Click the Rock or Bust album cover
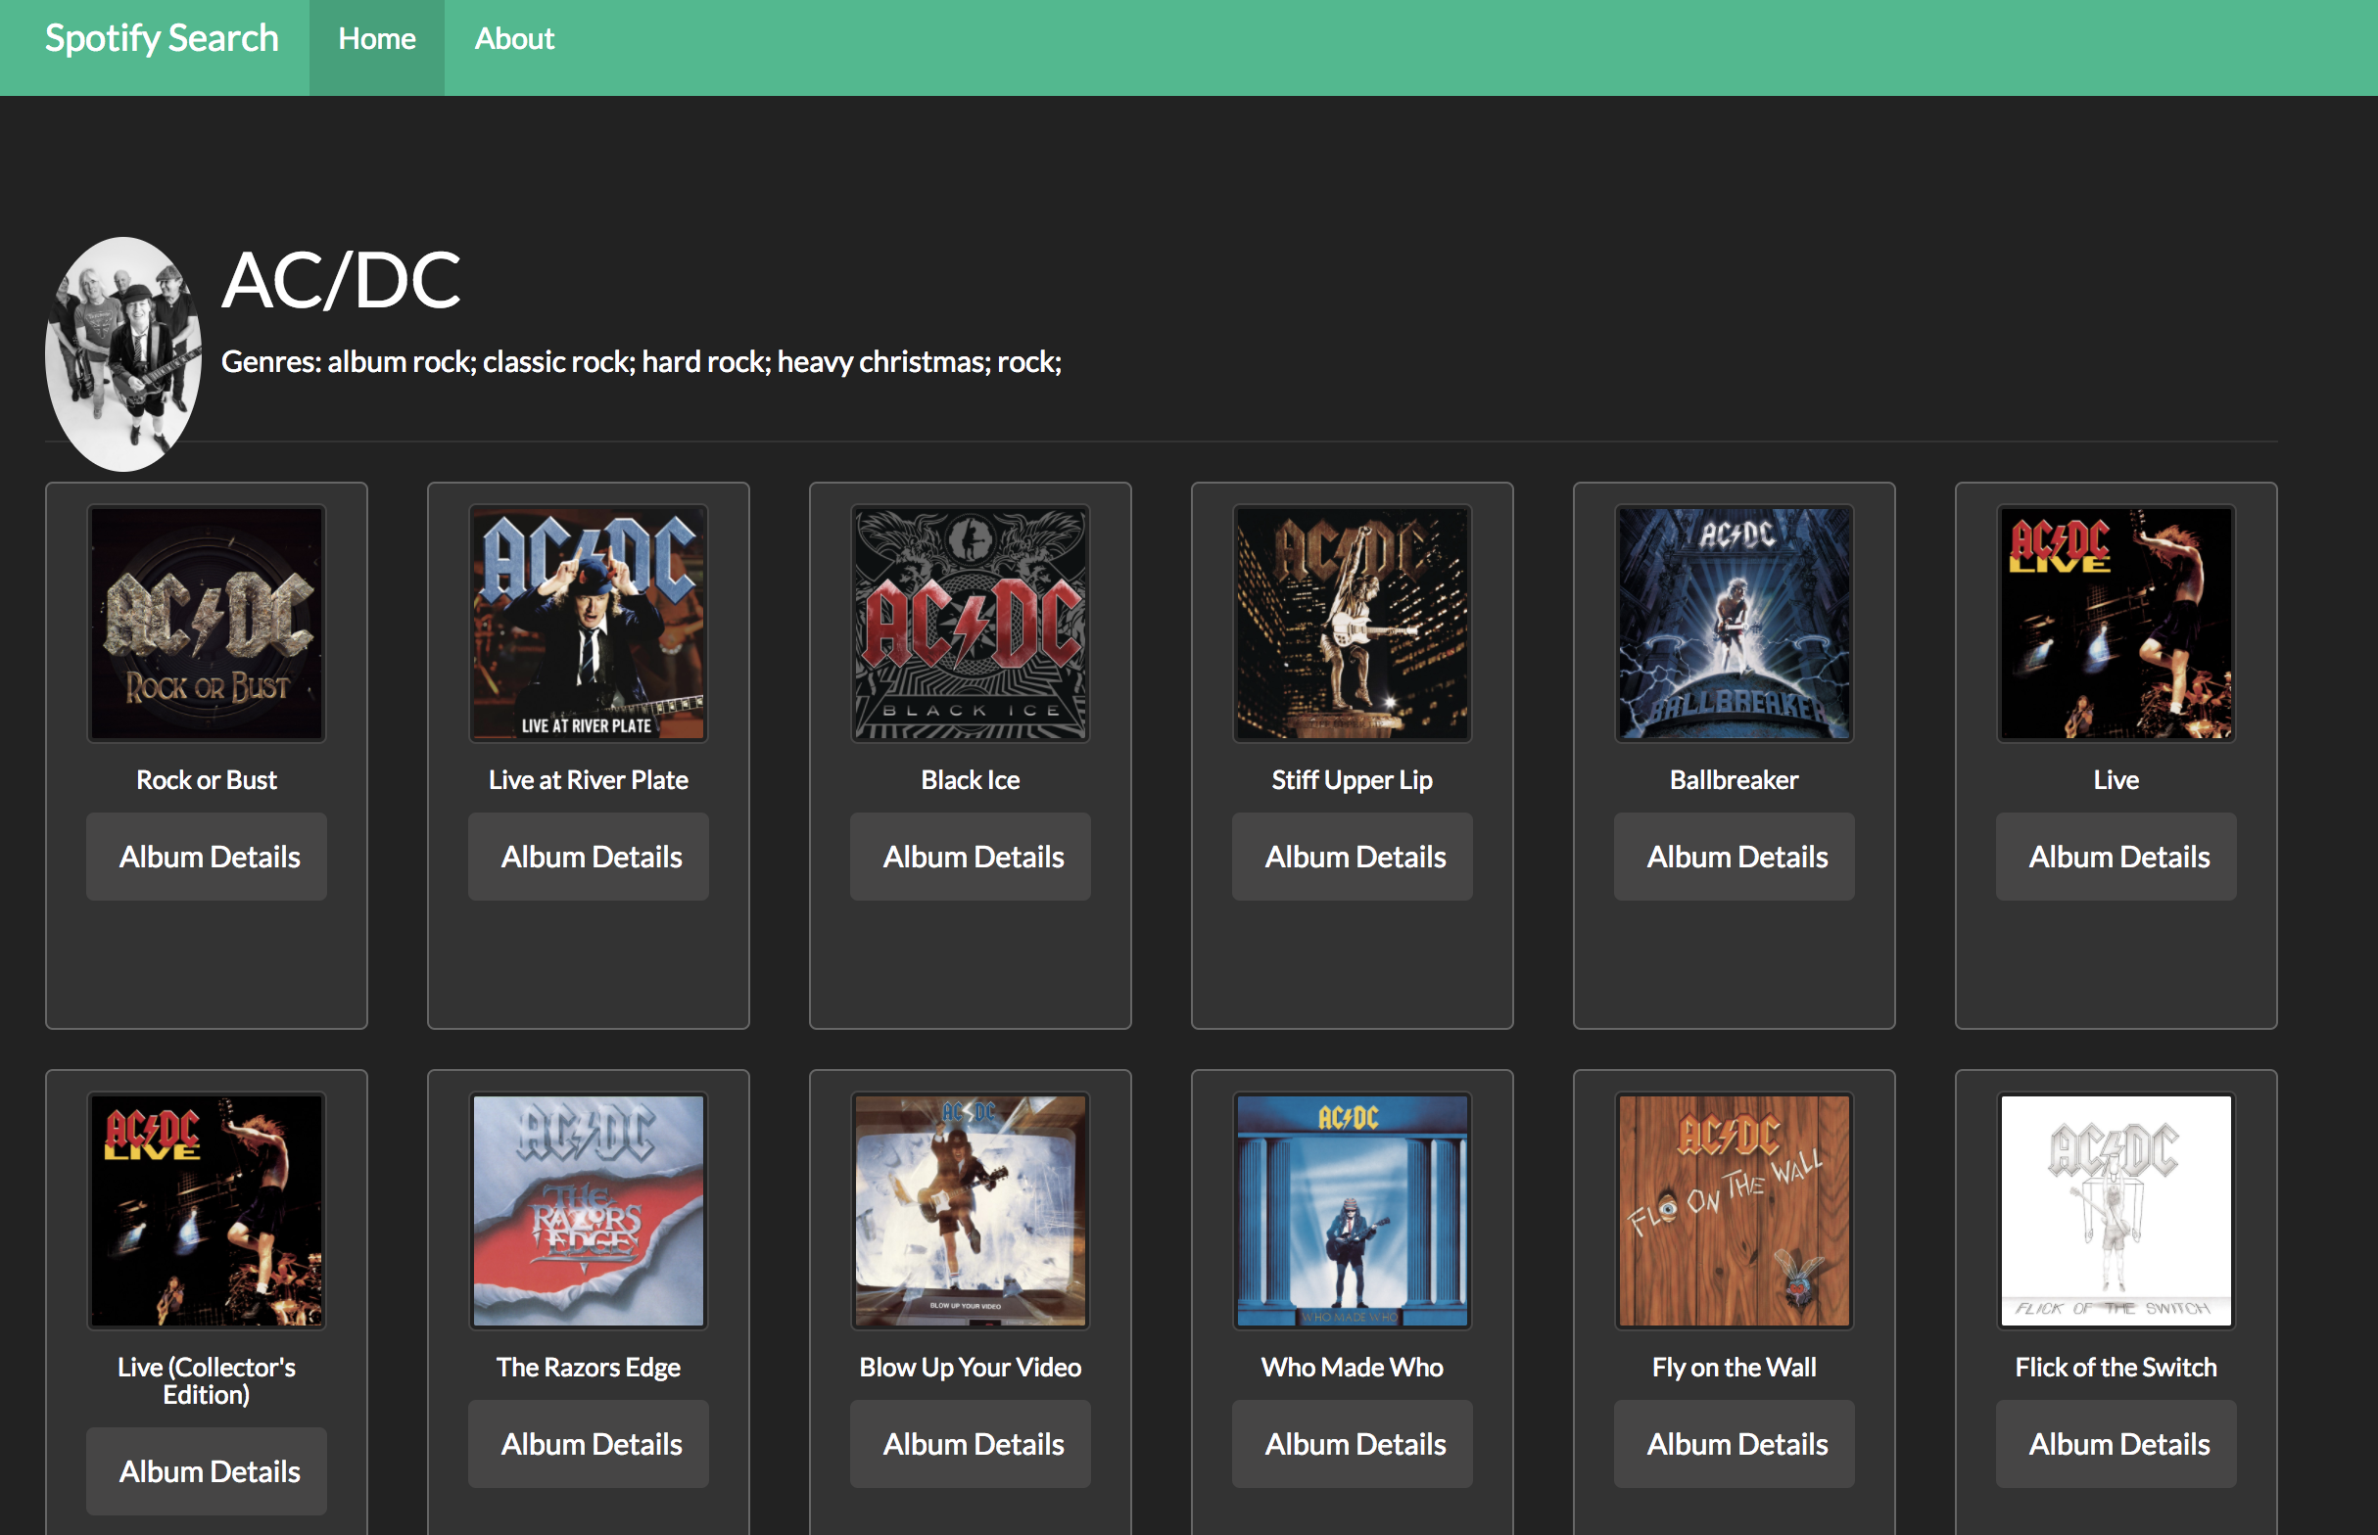This screenshot has height=1535, width=2378. click(x=207, y=623)
